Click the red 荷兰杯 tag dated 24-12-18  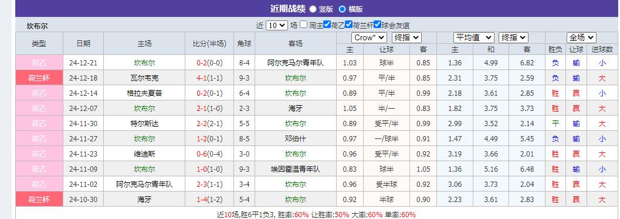coord(39,78)
